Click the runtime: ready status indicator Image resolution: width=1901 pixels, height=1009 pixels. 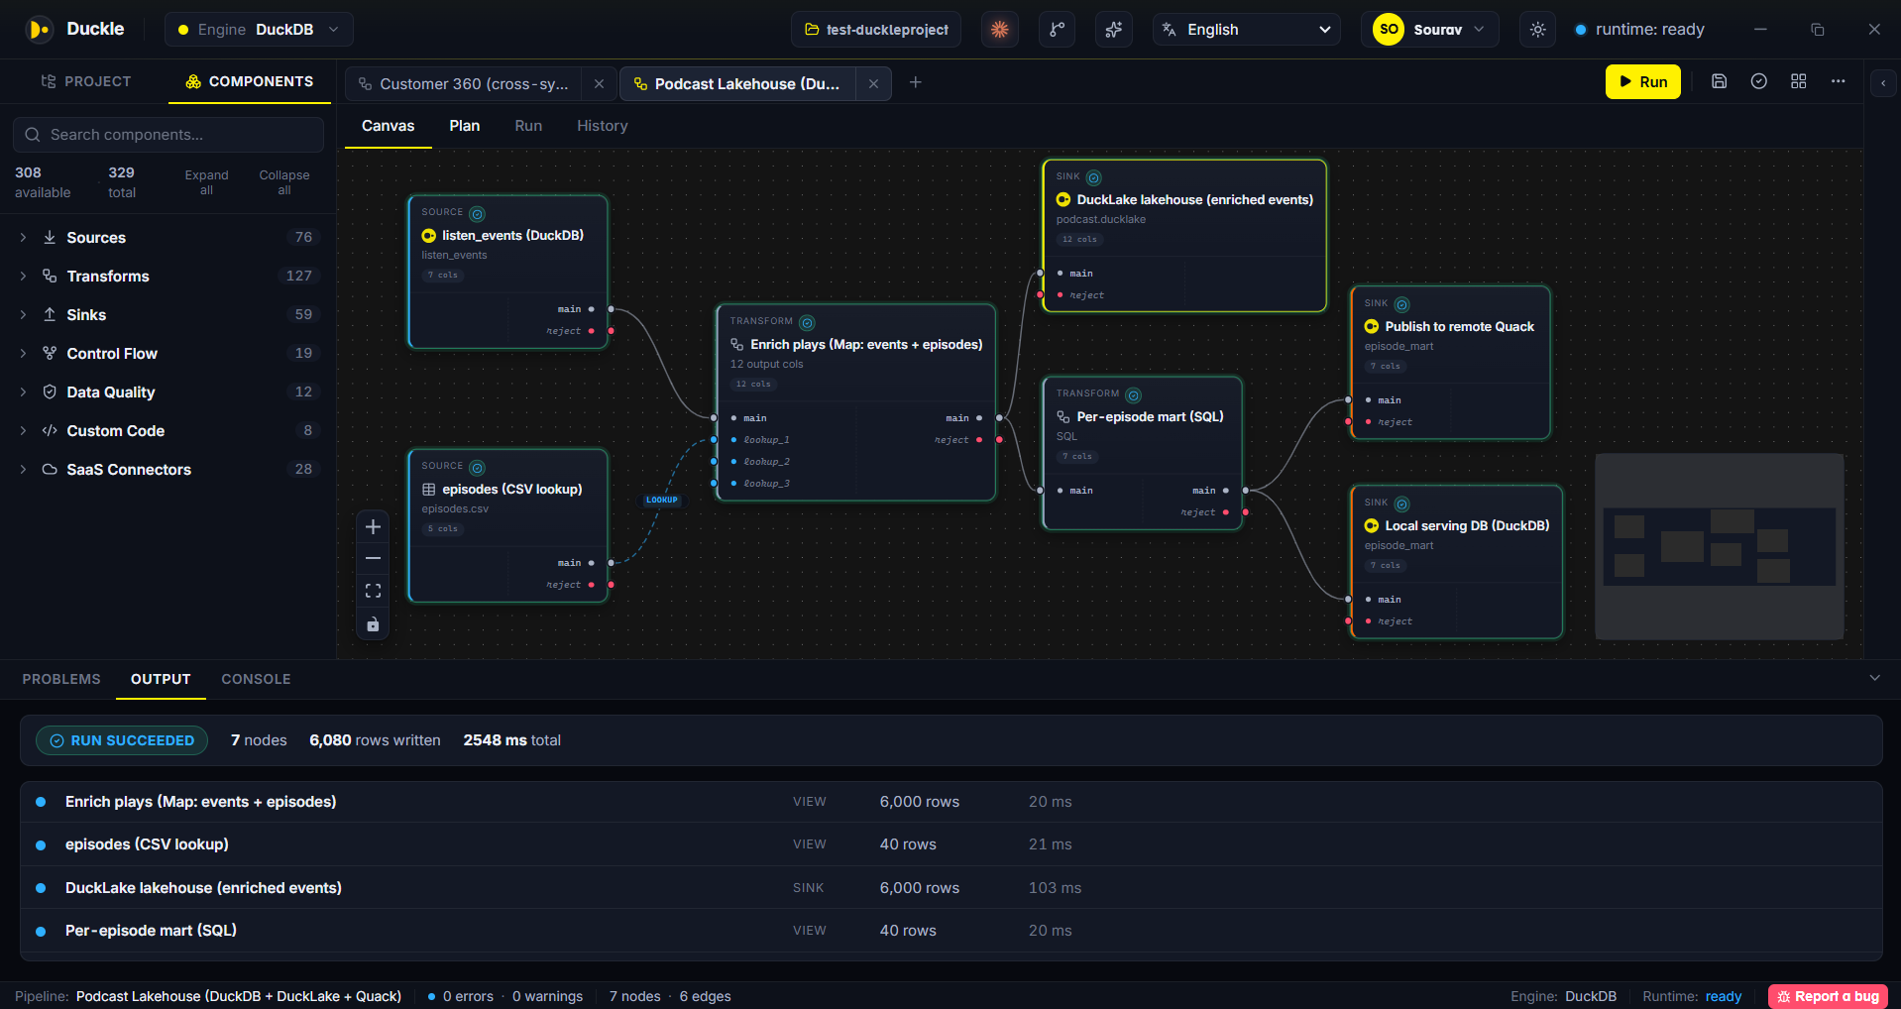1640,30
